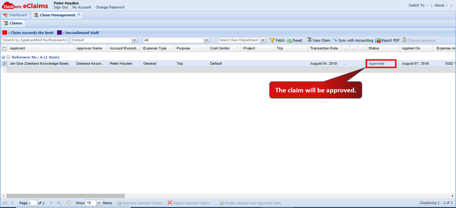Open the My Account link
This screenshot has height=208, width=456.
coord(82,7)
